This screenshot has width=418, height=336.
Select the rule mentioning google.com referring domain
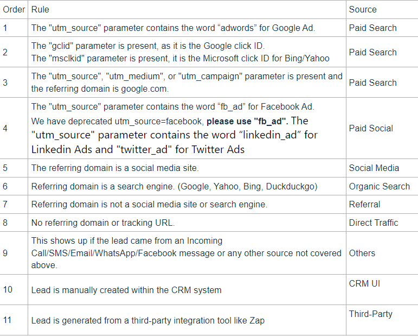(x=187, y=83)
